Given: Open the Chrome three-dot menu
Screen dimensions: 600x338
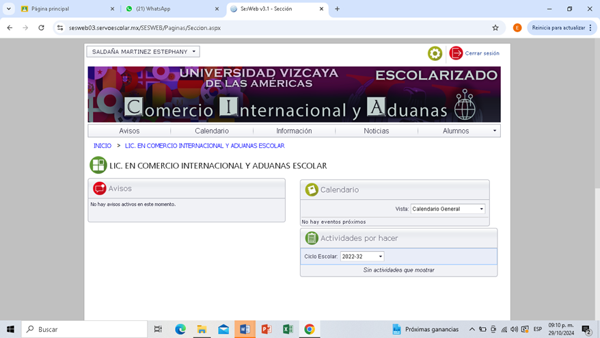Looking at the screenshot, I should pyautogui.click(x=590, y=27).
